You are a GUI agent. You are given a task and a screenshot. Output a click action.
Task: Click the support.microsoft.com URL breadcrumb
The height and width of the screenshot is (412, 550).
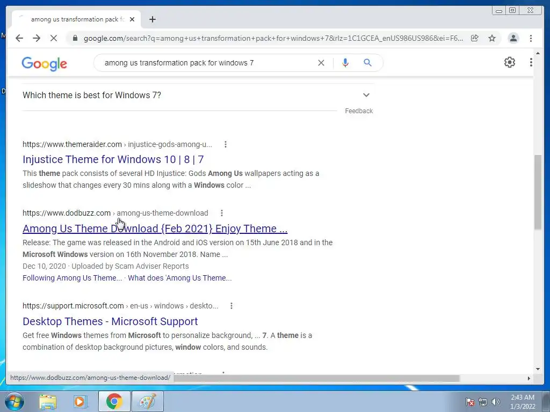120,306
